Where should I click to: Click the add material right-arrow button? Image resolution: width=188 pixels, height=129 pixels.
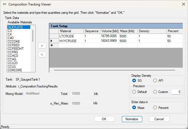click(x=42, y=45)
